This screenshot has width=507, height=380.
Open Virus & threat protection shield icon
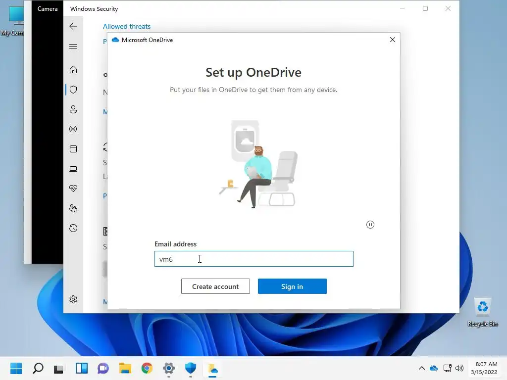point(73,90)
